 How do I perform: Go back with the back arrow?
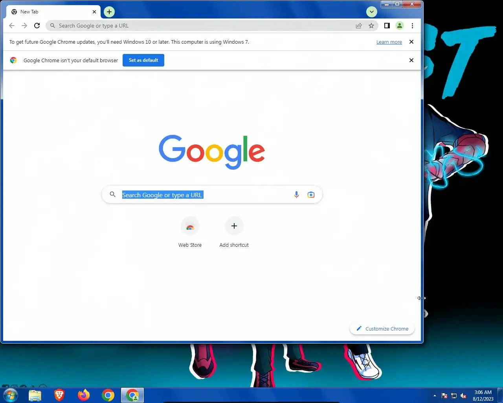point(12,26)
